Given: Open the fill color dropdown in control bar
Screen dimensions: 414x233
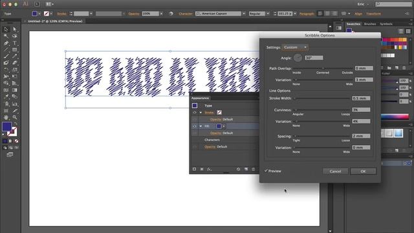Looking at the screenshot, I should coord(39,14).
